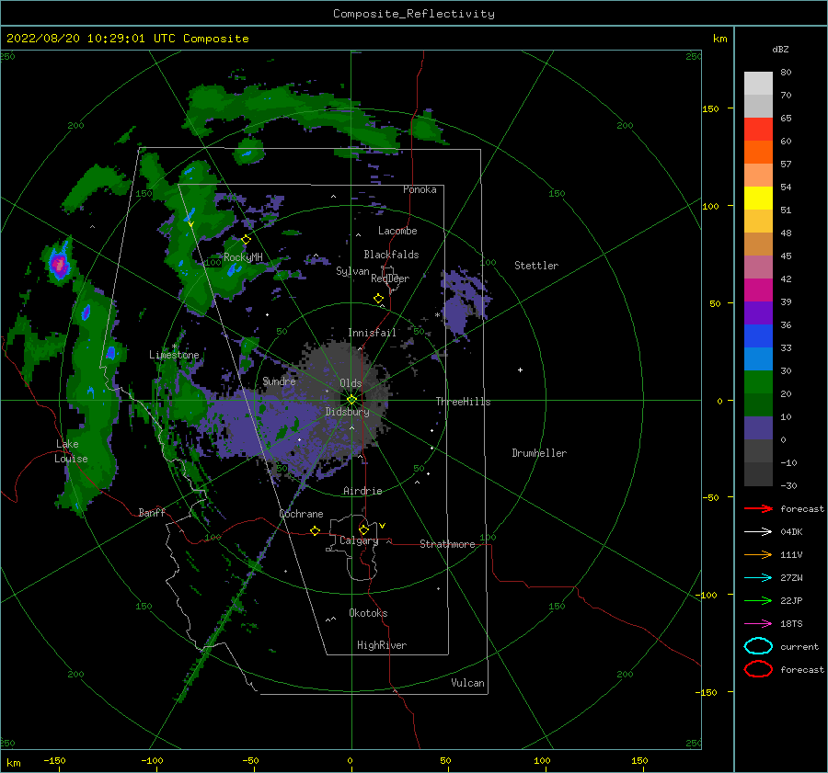Image resolution: width=828 pixels, height=773 pixels.
Task: Choose the green 22JP arrow icon
Action: [758, 600]
